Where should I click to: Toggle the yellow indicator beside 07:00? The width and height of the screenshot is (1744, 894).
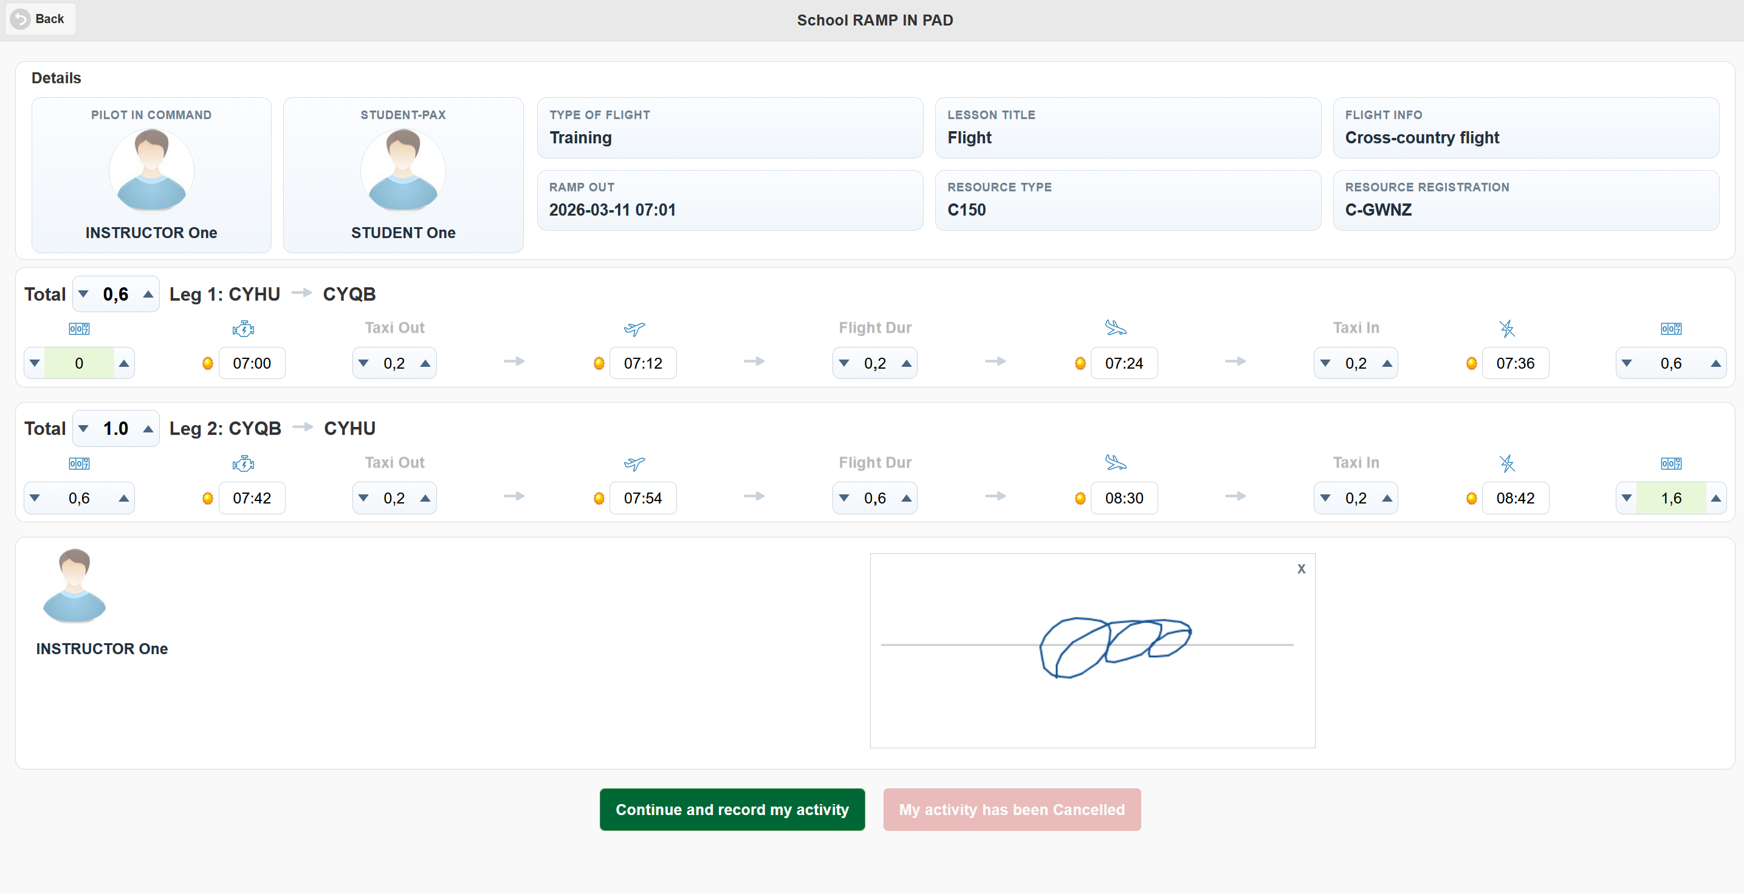pos(208,363)
